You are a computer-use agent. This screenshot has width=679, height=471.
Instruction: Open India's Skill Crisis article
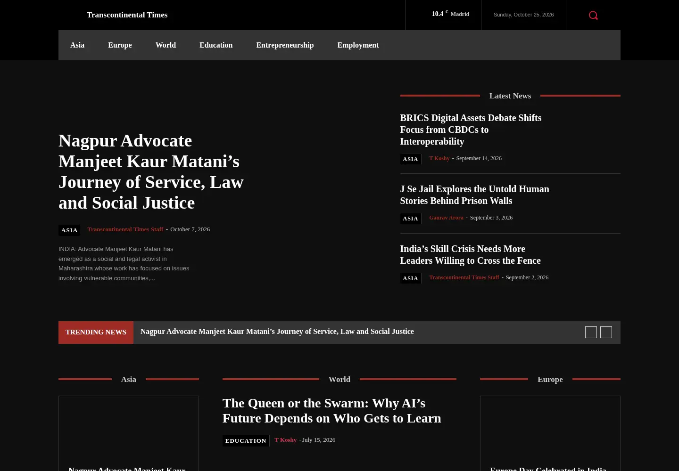tap(470, 255)
